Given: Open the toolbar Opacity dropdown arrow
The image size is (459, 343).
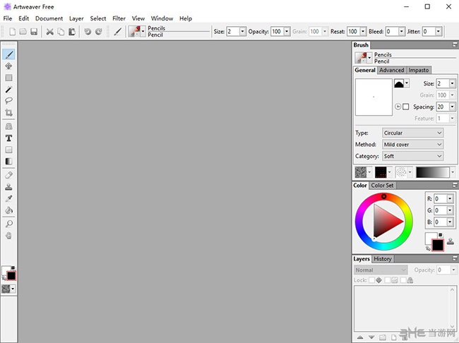Looking at the screenshot, I should point(287,32).
